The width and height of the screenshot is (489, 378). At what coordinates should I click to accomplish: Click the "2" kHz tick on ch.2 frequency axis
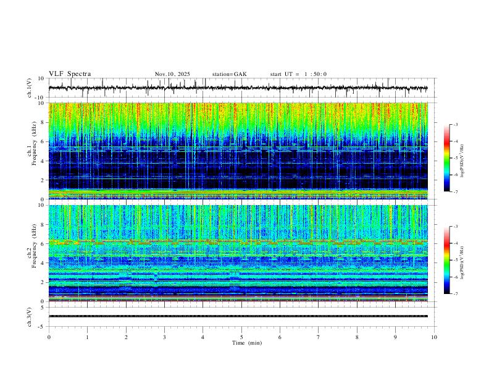[43, 282]
